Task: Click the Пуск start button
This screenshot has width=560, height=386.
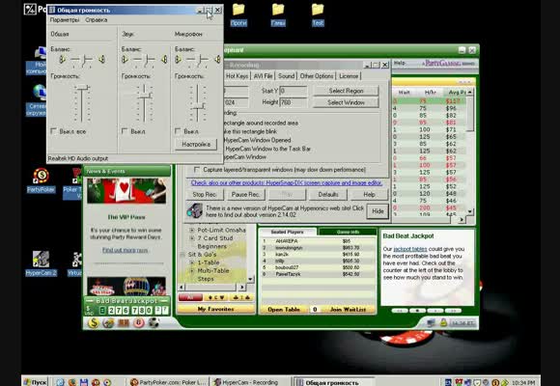Action: click(x=36, y=382)
